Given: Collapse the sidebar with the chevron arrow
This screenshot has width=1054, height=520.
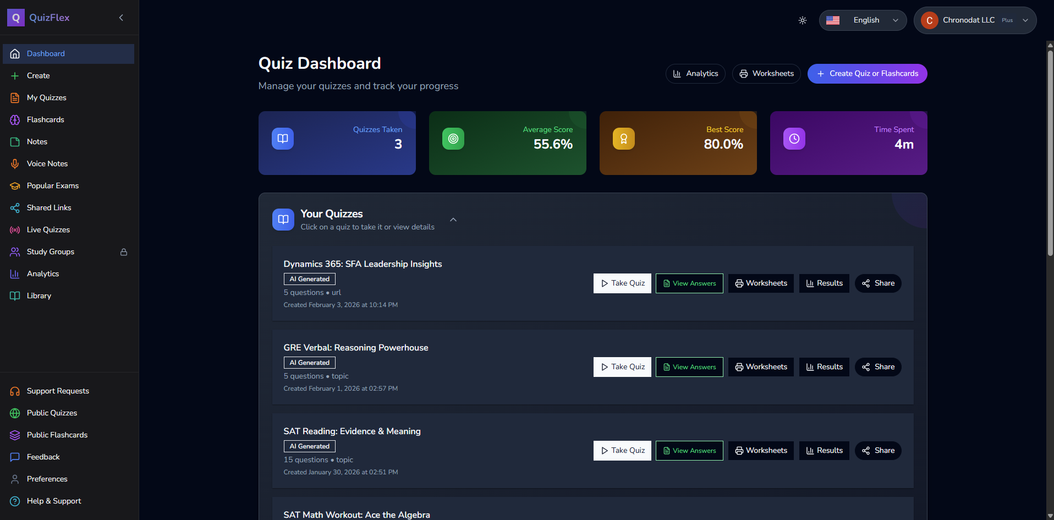Looking at the screenshot, I should [x=121, y=17].
